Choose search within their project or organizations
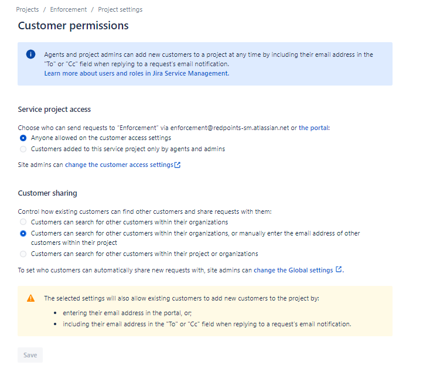This screenshot has height=372, width=423. coord(23,254)
